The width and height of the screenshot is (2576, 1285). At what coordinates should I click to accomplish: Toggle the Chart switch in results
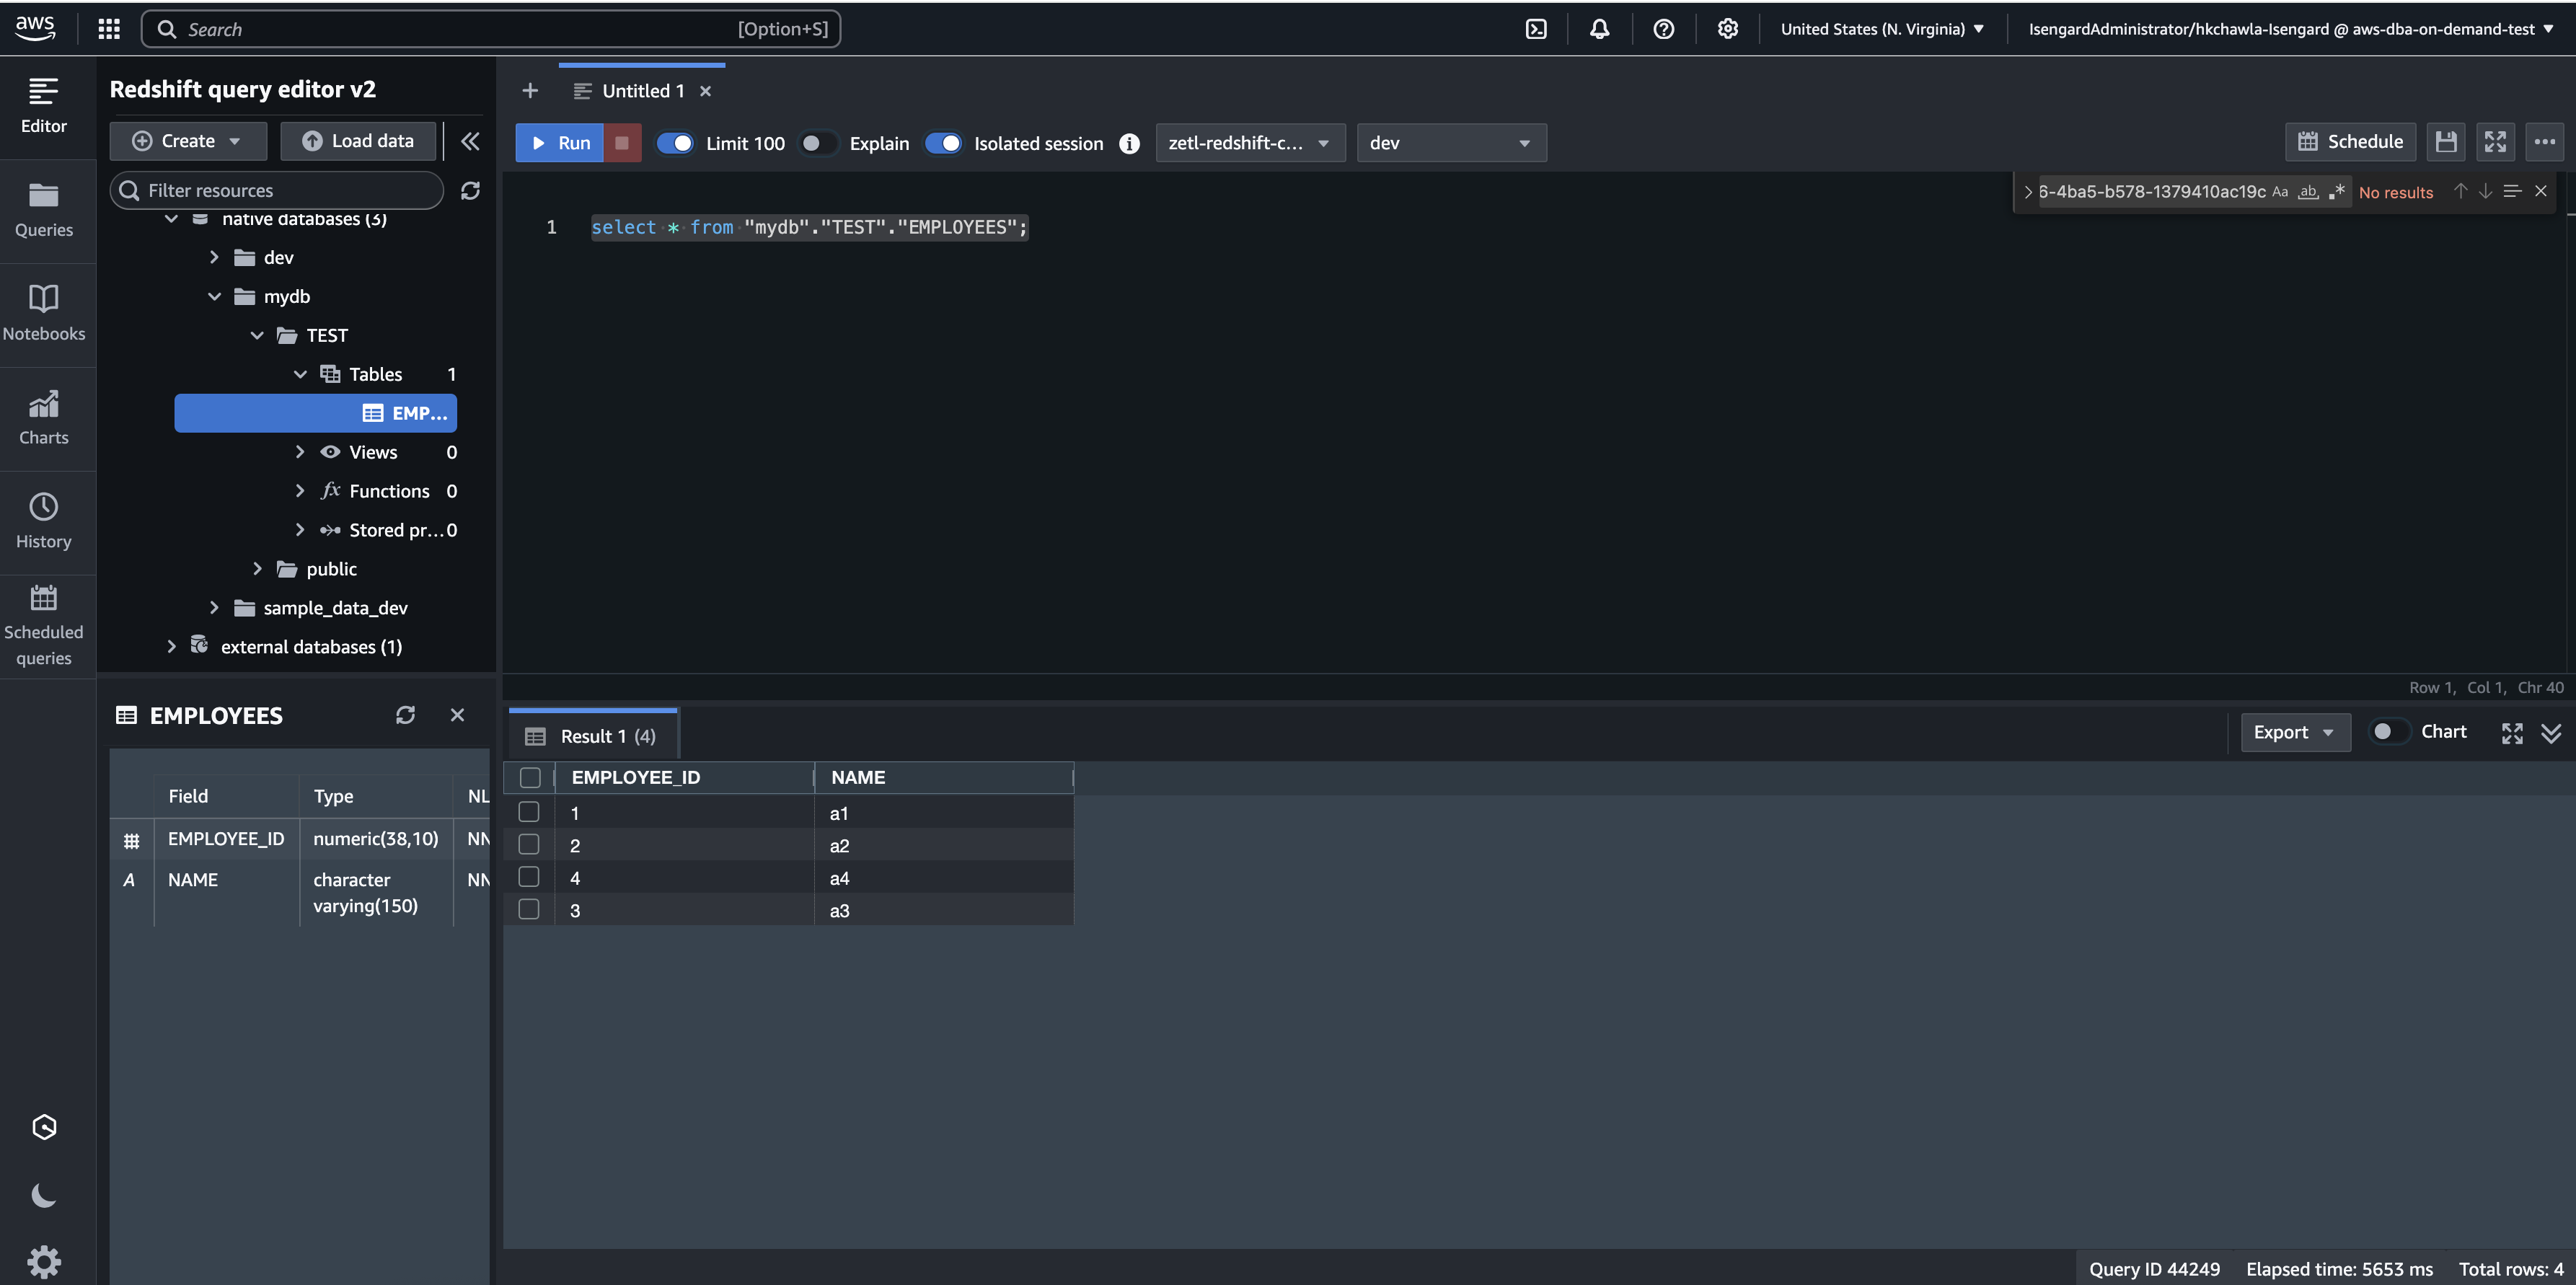tap(2390, 732)
